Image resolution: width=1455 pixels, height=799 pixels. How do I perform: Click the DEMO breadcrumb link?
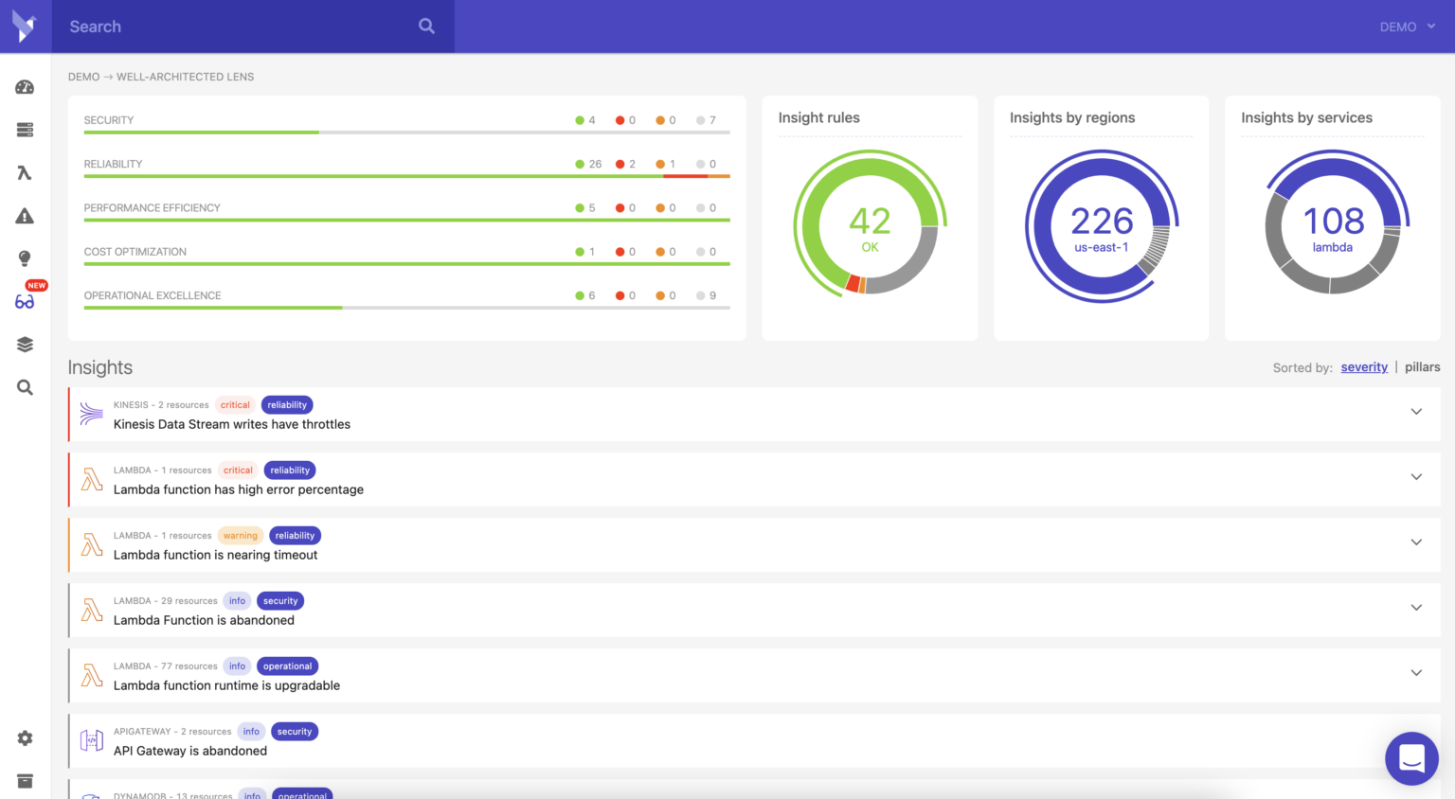[83, 77]
